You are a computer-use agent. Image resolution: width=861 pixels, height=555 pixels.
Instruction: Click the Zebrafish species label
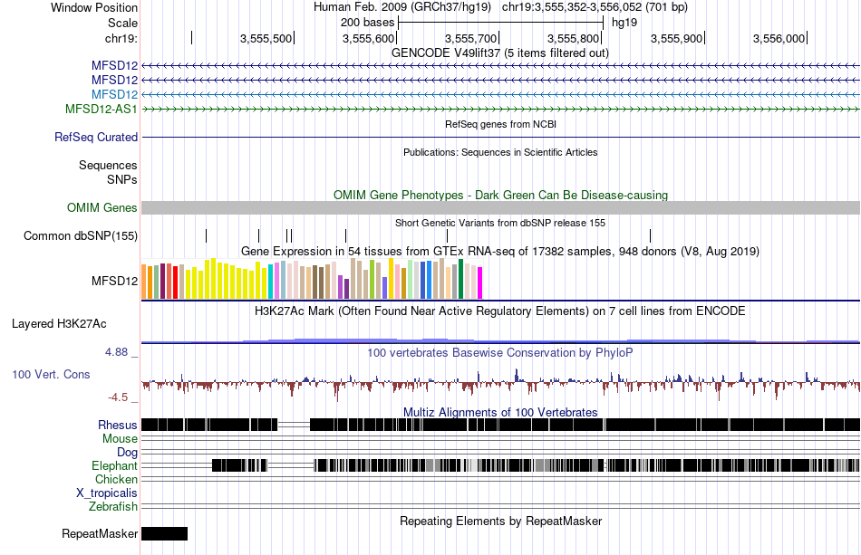113,506
